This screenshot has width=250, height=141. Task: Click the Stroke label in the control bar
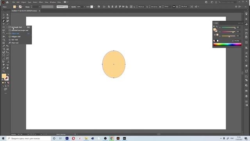[27, 7]
